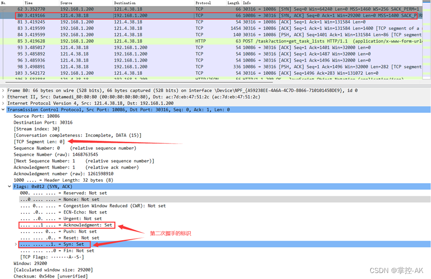Expand the Frame 80 details row
Image resolution: width=431 pixels, height=279 pixels.
pos(3,91)
